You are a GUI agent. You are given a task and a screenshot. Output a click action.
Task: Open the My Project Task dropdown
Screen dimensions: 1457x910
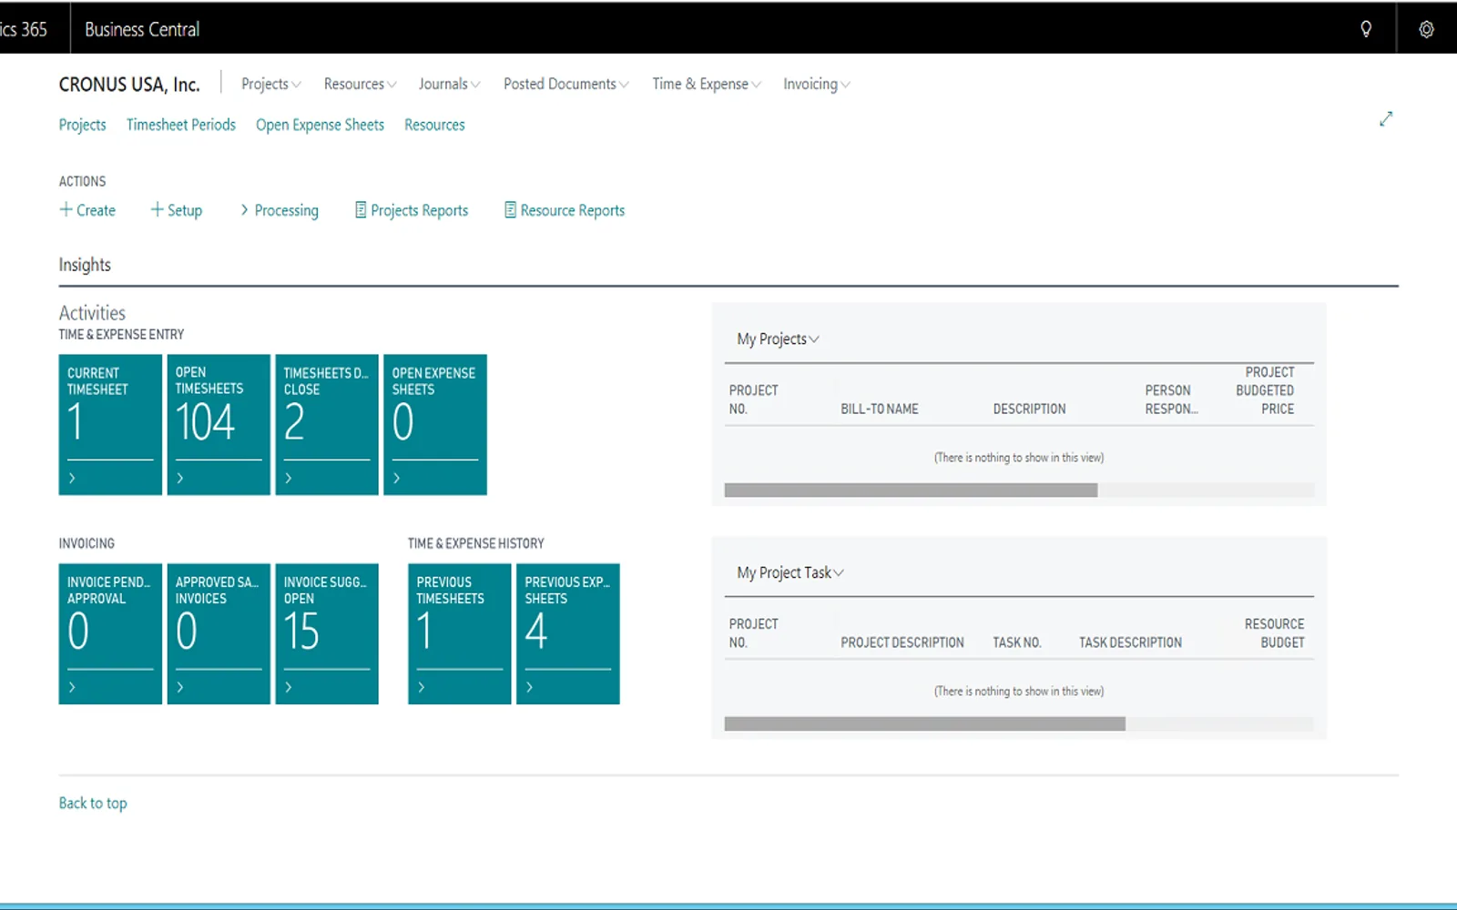[790, 572]
